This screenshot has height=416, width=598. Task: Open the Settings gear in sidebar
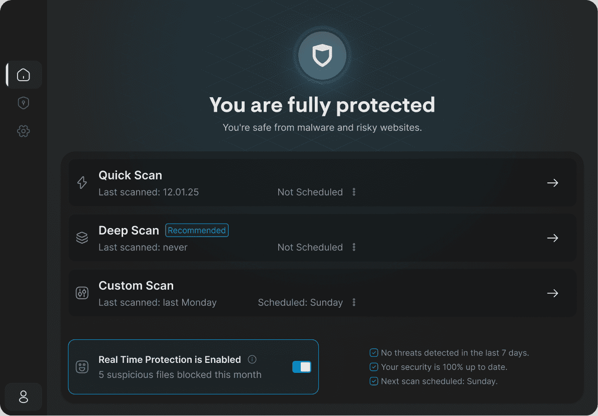pos(24,131)
